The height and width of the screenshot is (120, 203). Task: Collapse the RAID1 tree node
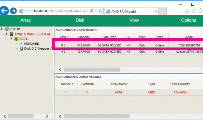coord(12,38)
